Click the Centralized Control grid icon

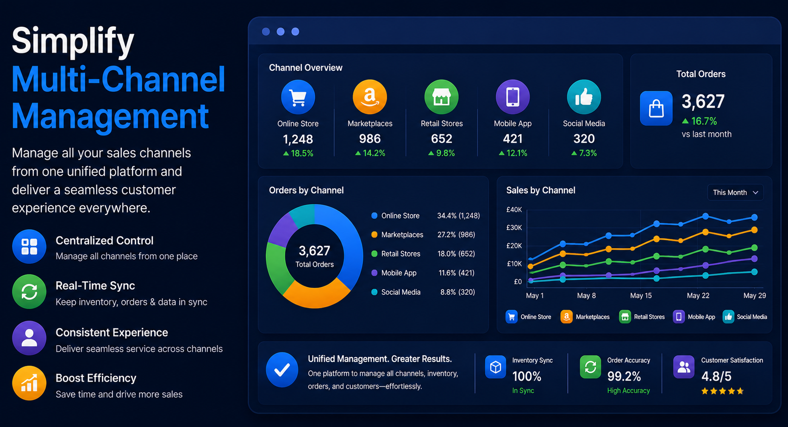[x=29, y=246]
